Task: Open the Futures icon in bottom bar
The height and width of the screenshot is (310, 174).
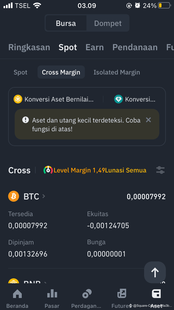Action: [x=122, y=293]
